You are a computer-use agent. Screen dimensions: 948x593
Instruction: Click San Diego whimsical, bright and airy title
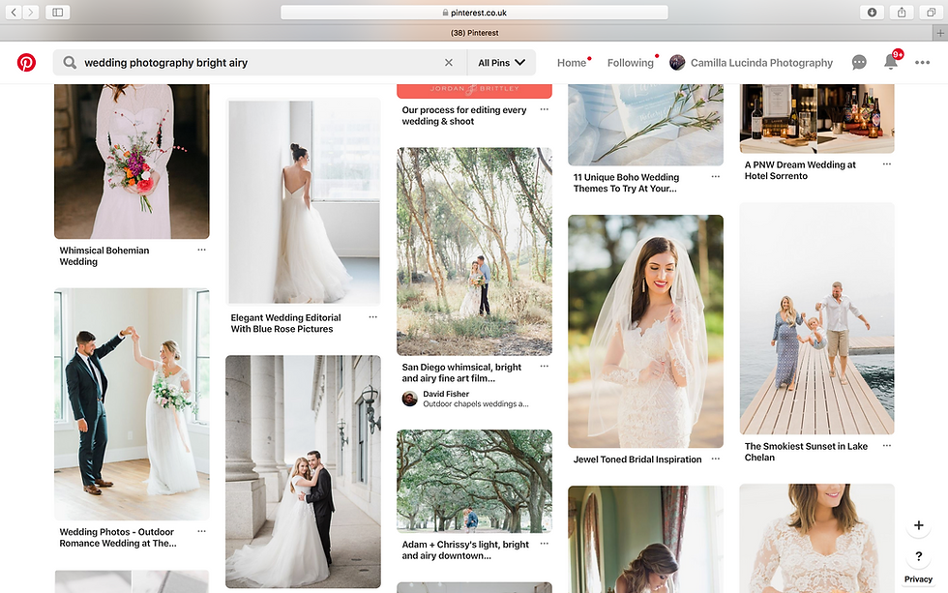pos(461,372)
